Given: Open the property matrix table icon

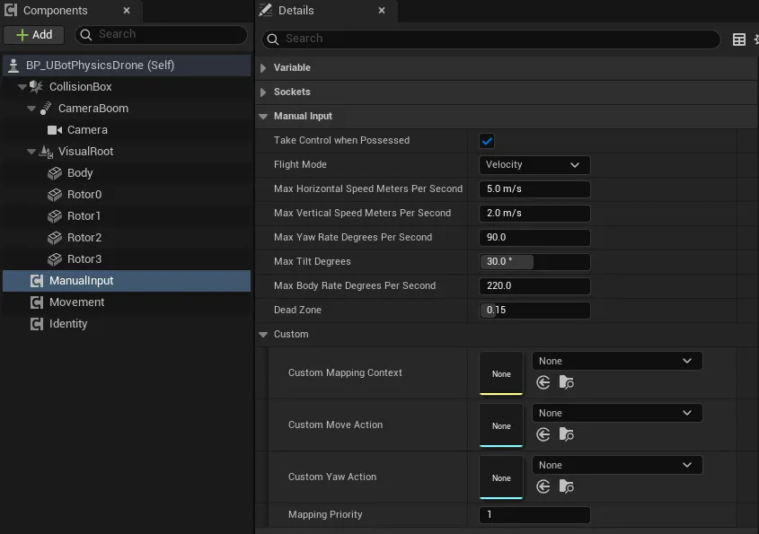Looking at the screenshot, I should (738, 39).
